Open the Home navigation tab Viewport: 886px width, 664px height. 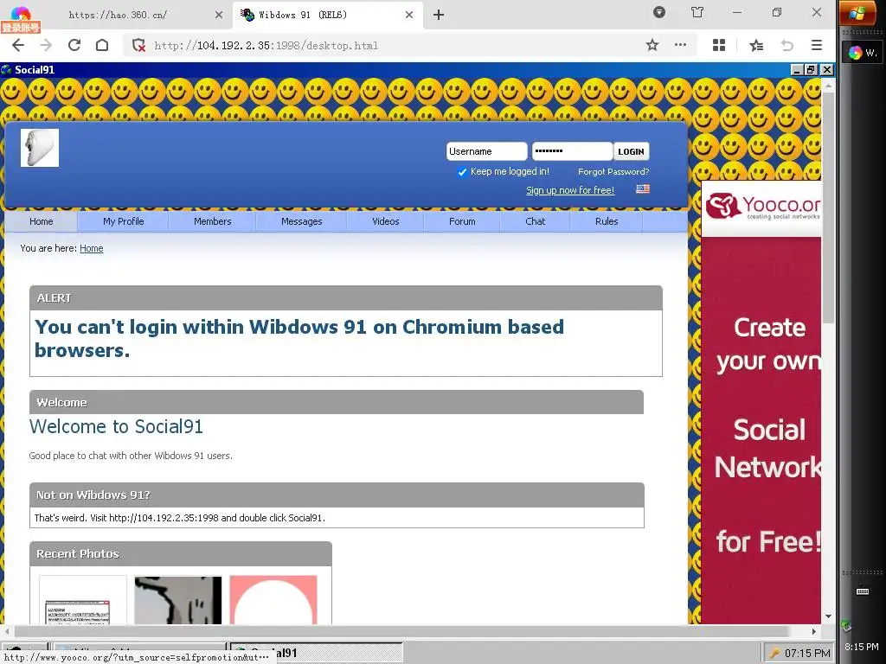click(41, 221)
